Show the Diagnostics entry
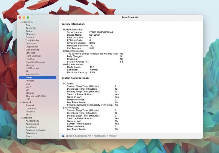This screenshot has height=153, width=219. [x=32, y=47]
